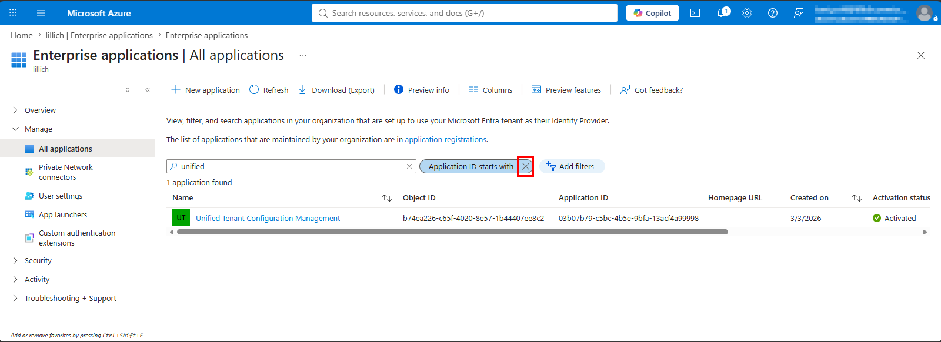Open portal settings gear

coord(747,13)
